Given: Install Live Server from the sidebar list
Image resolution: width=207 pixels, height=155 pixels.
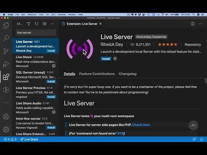Looking at the screenshot, I should pos(51,51).
